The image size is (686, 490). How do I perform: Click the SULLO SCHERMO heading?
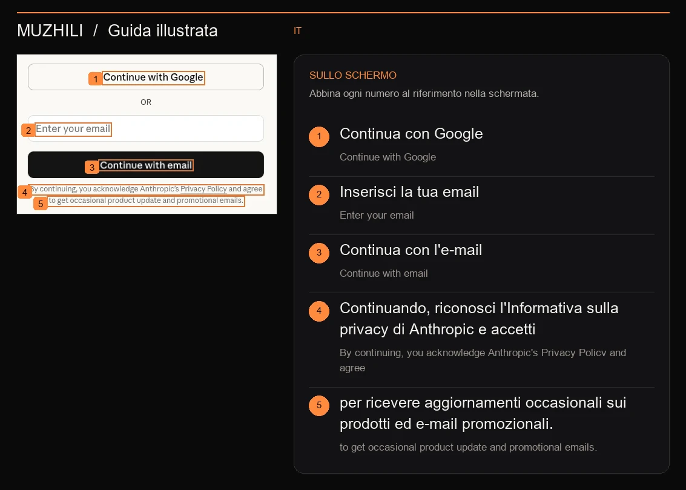352,75
